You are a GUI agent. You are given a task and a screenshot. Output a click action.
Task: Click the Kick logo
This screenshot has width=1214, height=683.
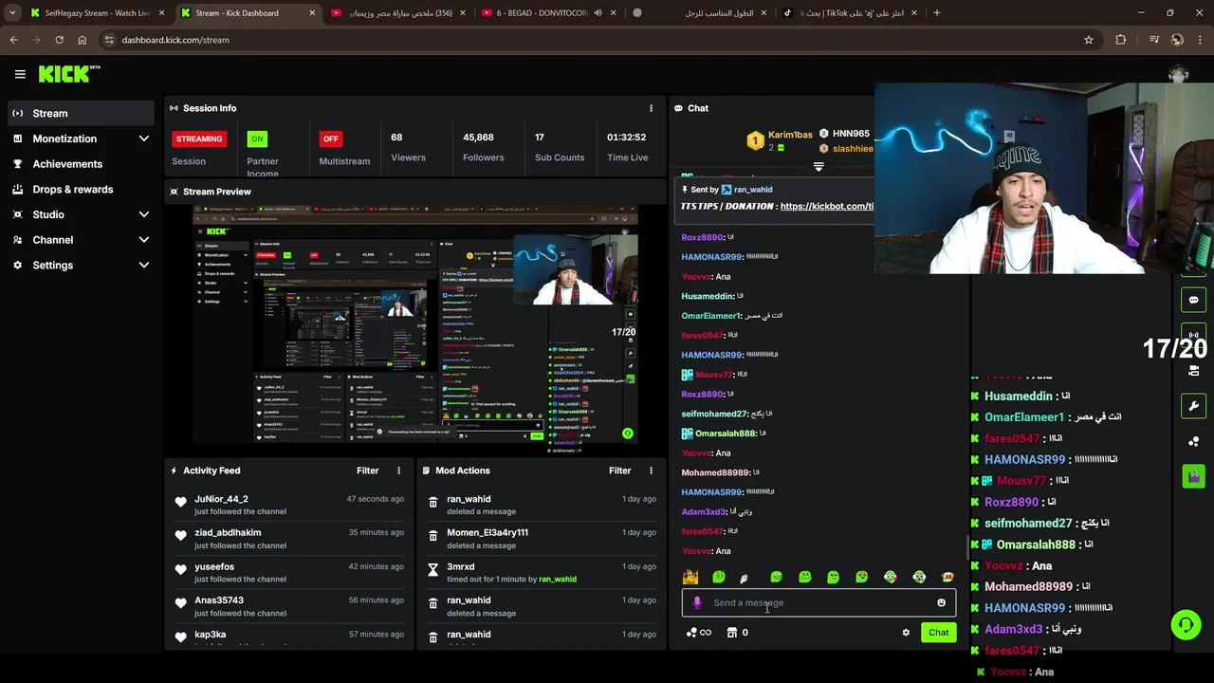point(69,74)
